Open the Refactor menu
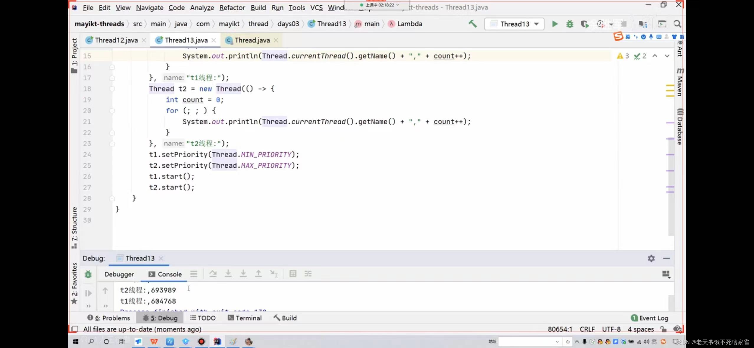Screen dimensions: 754x348 click(x=232, y=7)
